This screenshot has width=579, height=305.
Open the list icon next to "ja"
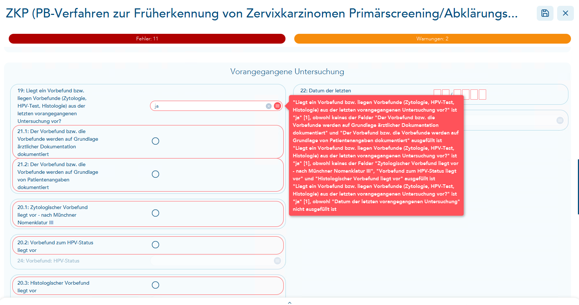pyautogui.click(x=277, y=106)
